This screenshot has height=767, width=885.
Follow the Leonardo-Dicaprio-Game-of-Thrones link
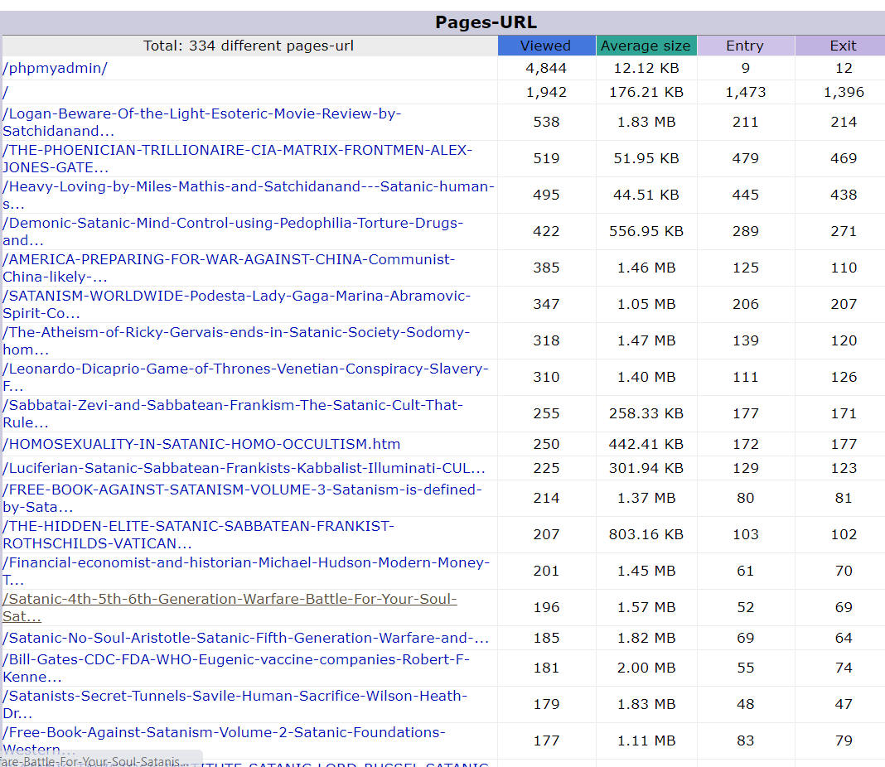(x=245, y=378)
